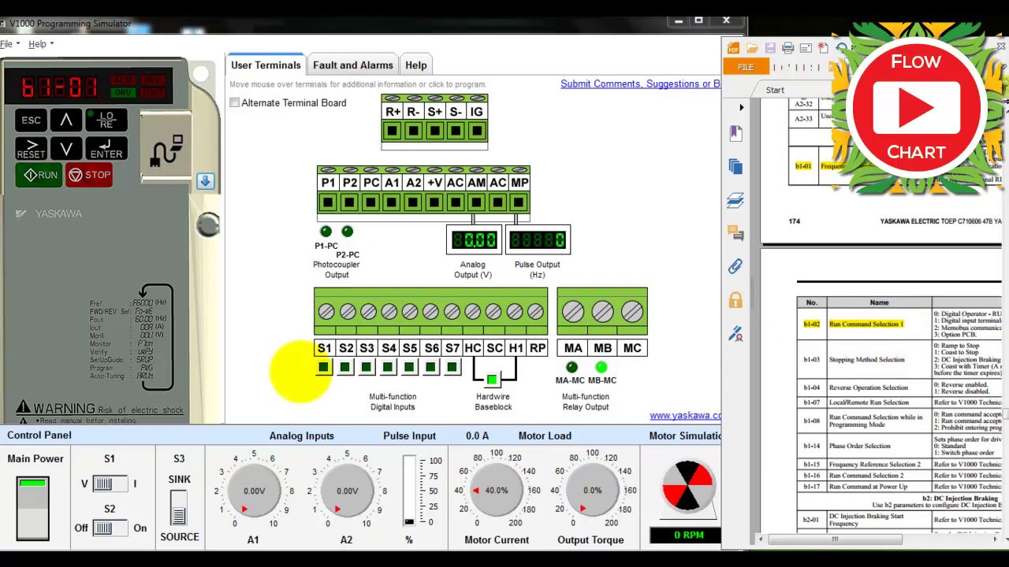Toggle the S4 digital input terminal

(387, 367)
